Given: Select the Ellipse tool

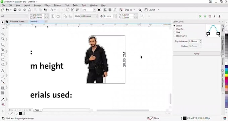Looking at the screenshot, I should (3, 59).
